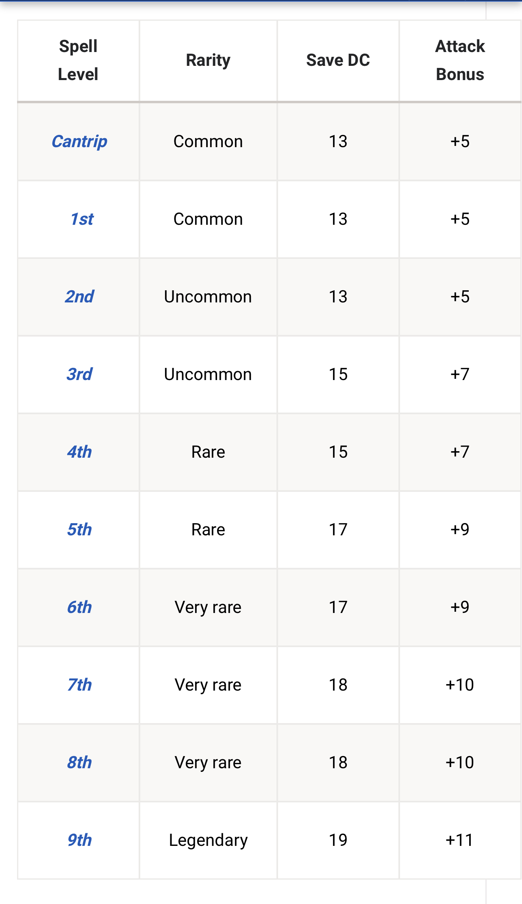Viewport: 522px width, 904px height.
Task: Select the Rarity column header
Action: click(208, 60)
